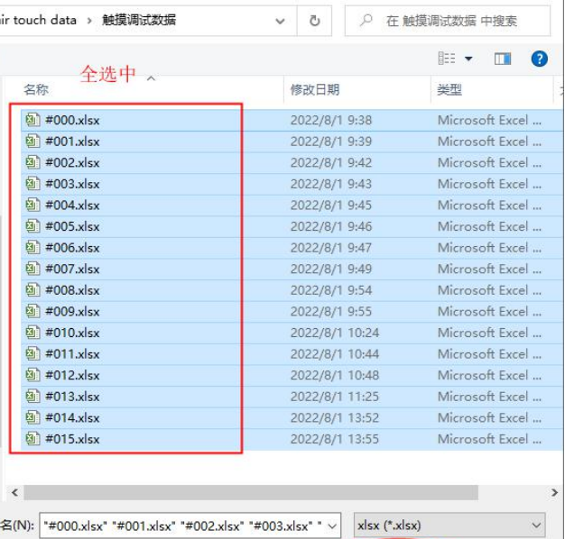Select file name #000.xlsx
Viewport: 565px width, 539px height.
(x=72, y=120)
